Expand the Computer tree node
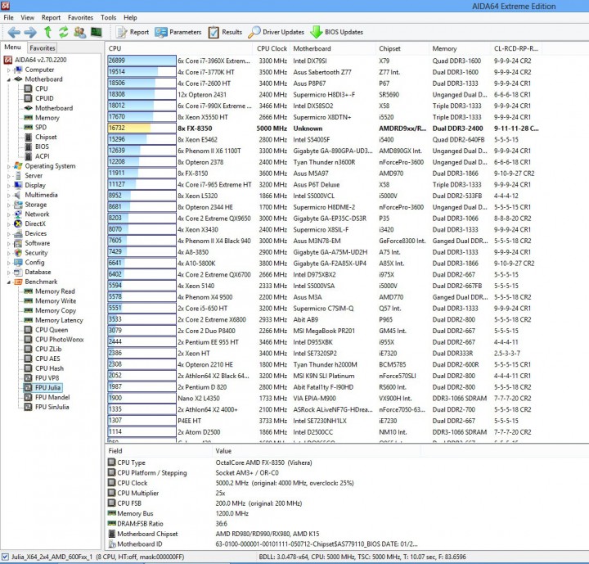This screenshot has width=589, height=564. click(x=8, y=70)
